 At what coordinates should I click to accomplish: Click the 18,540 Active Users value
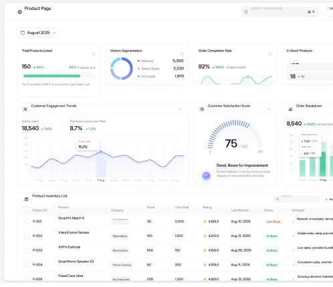[x=30, y=128]
